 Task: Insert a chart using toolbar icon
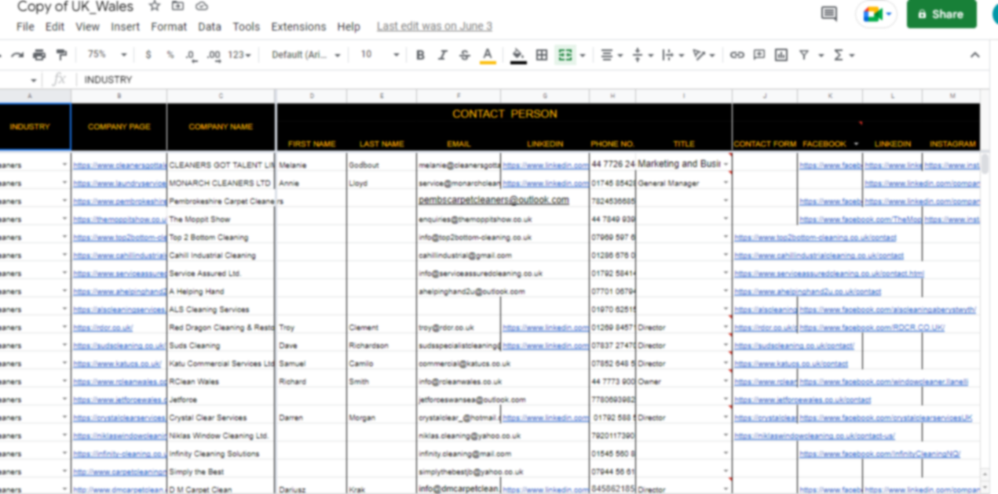(780, 55)
